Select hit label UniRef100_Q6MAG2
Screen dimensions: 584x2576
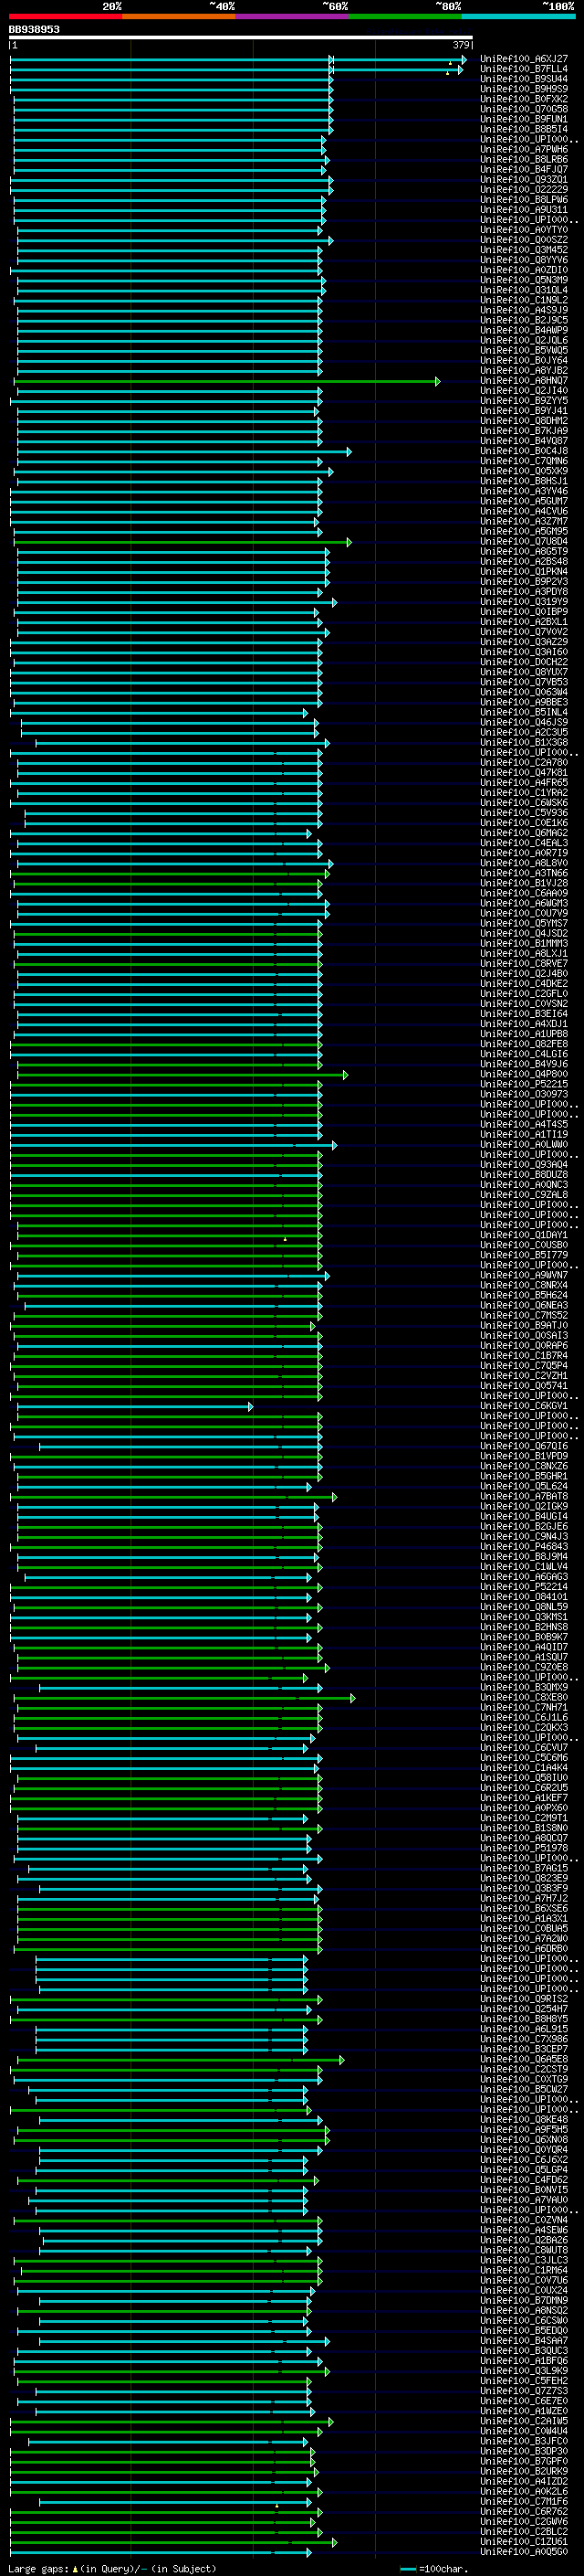coord(524,833)
